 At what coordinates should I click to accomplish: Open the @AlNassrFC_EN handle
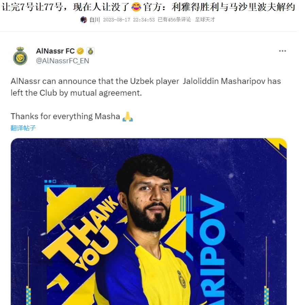point(63,61)
